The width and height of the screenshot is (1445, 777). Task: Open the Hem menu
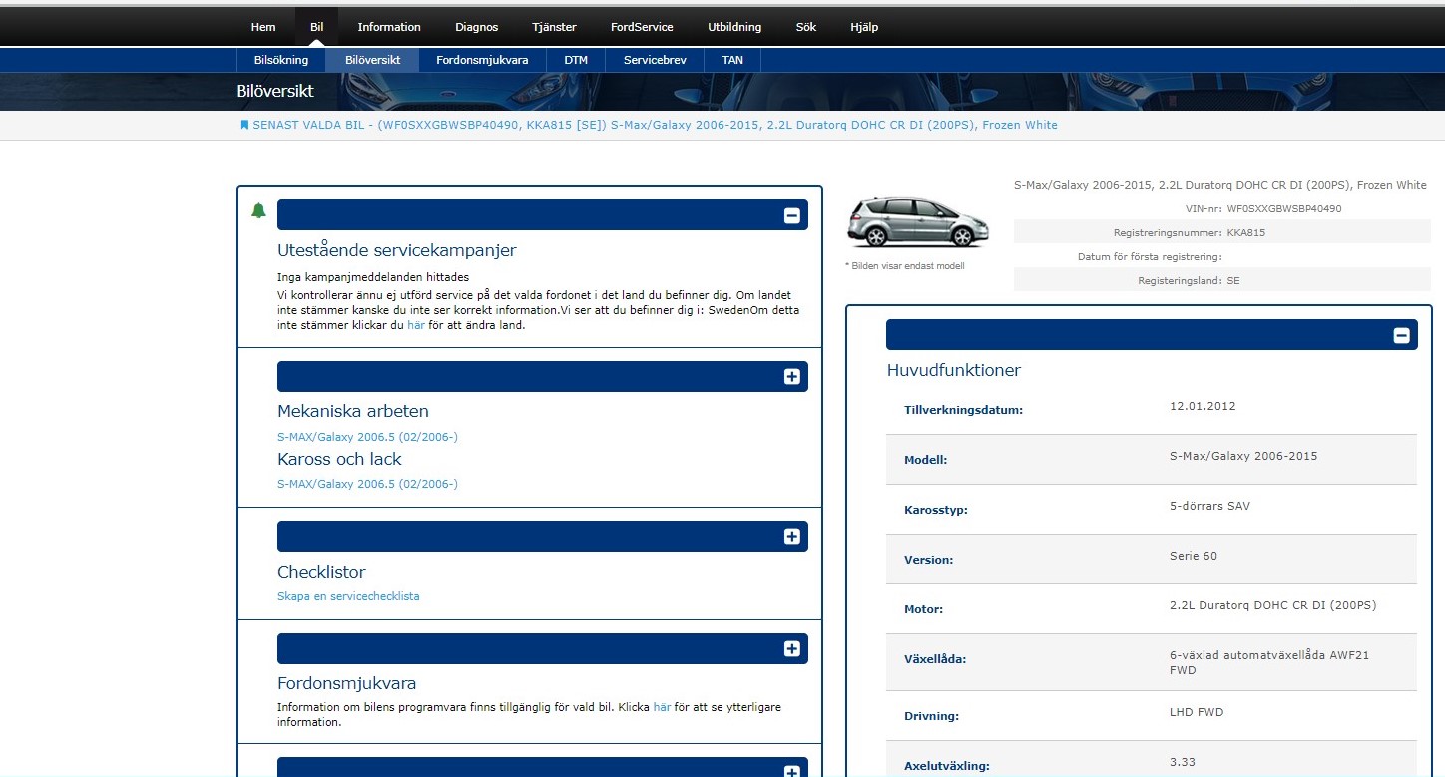263,27
